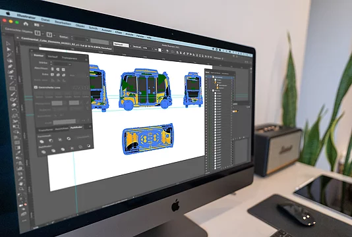The width and height of the screenshot is (352, 237).
Task: Open the Schrift menu
Action: pyautogui.click(x=94, y=28)
